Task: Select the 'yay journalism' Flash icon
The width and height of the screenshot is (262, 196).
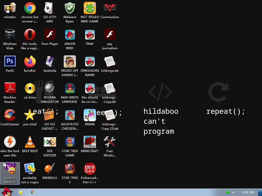Action: point(110,35)
